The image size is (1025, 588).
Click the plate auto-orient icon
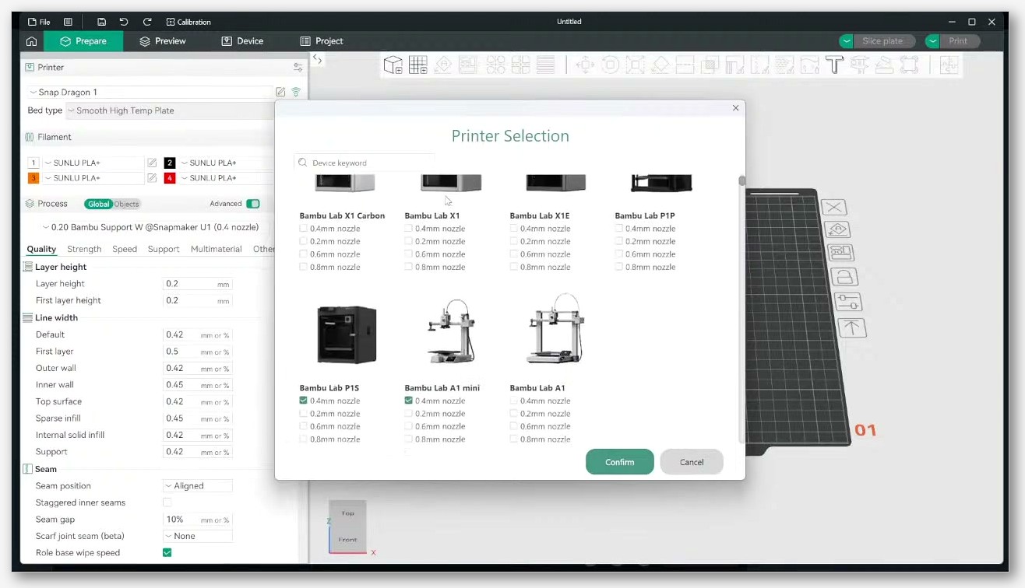[x=837, y=229]
